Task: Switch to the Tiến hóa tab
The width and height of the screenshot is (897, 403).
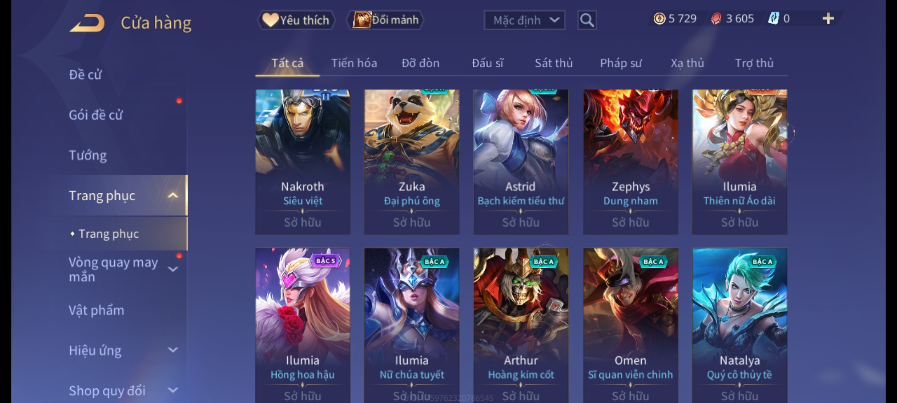Action: [x=354, y=63]
